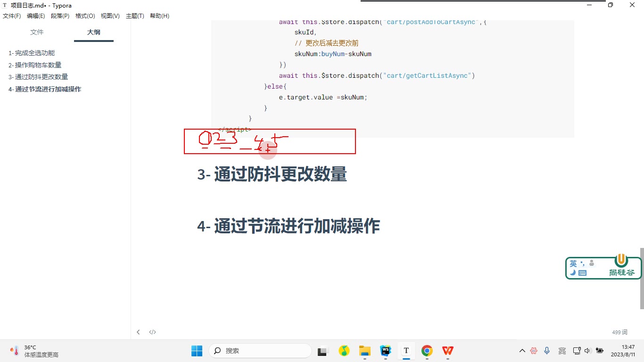644x362 pixels.
Task: Click the code line skuNum:buyNum-skuNum
Action: point(333,54)
